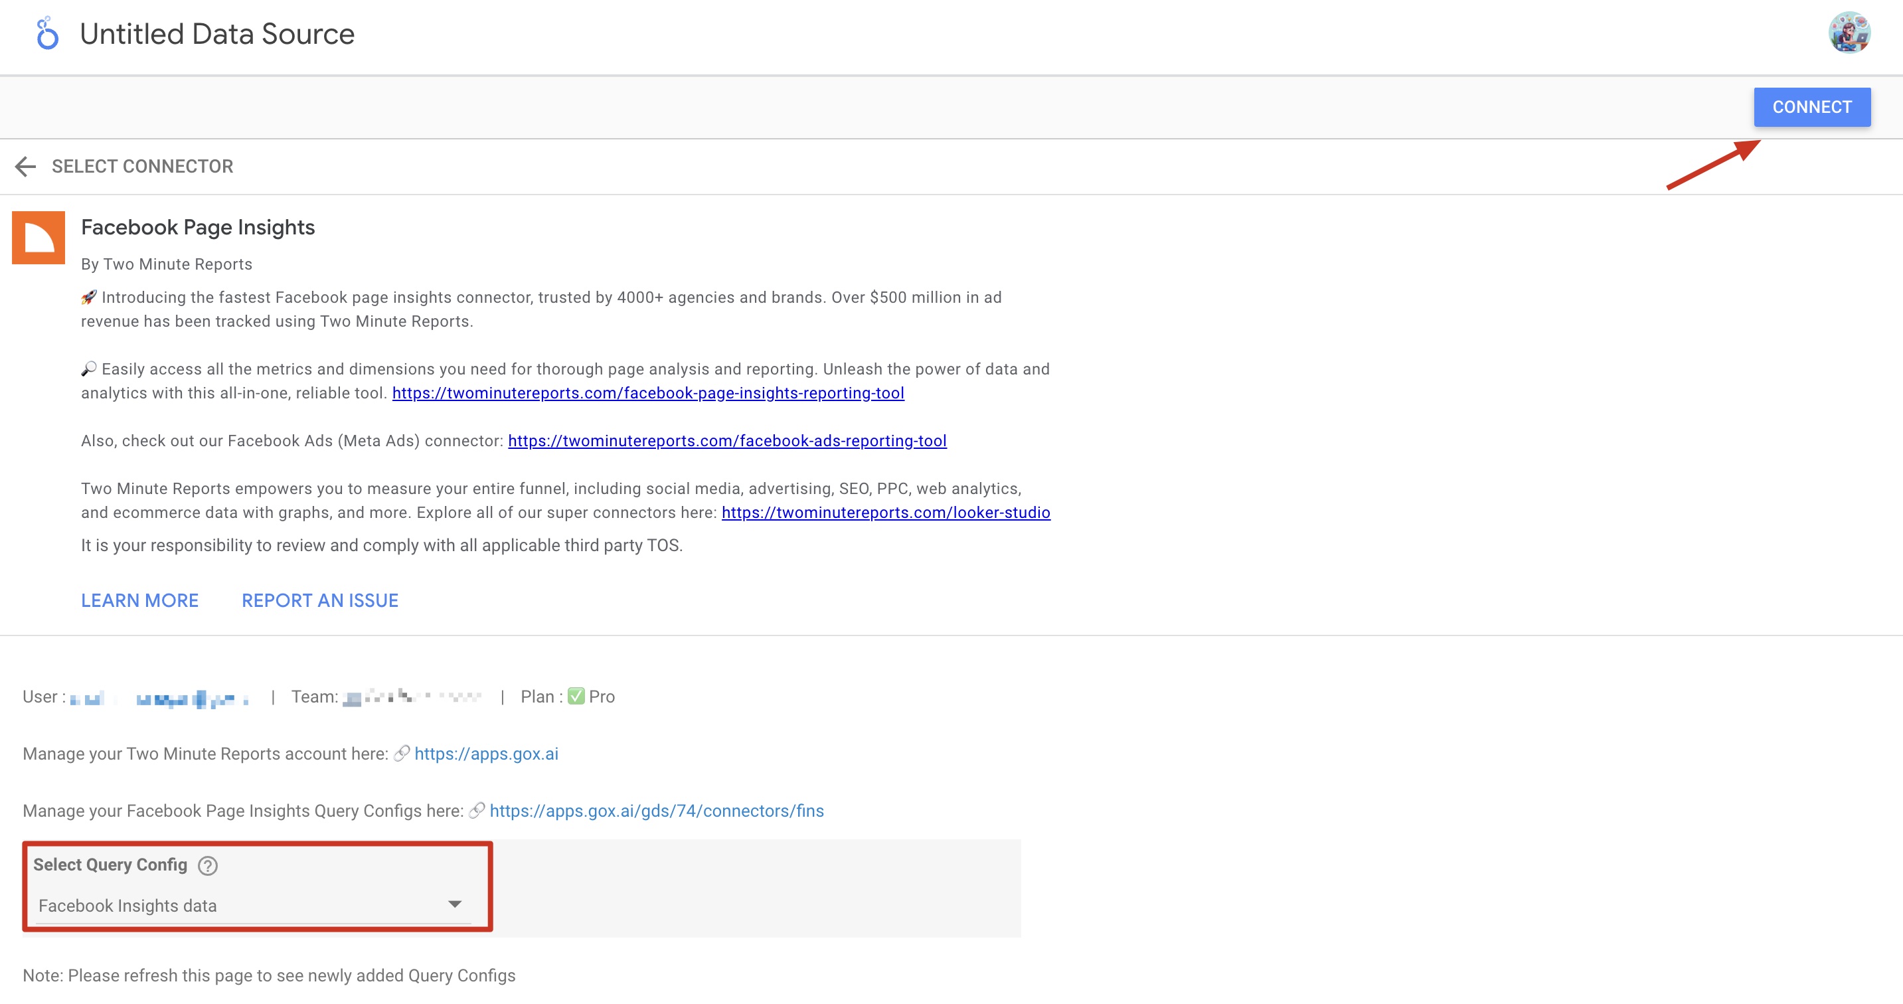Open the facebook-ads-reporting-tool link
Screen dimensions: 1903x1004
click(x=727, y=441)
